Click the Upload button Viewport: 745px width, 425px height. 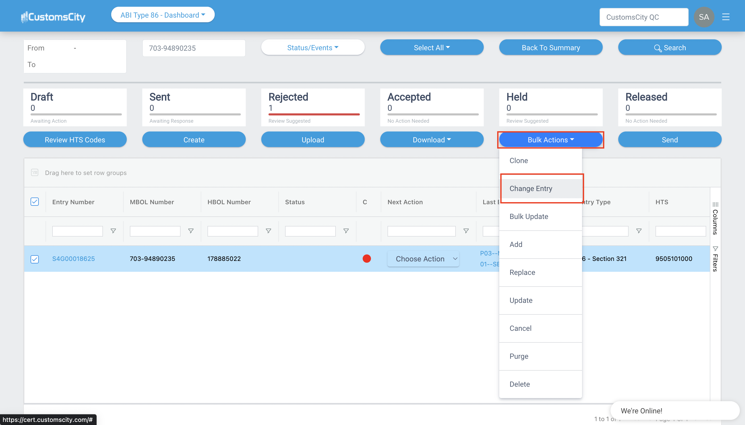[x=313, y=140]
